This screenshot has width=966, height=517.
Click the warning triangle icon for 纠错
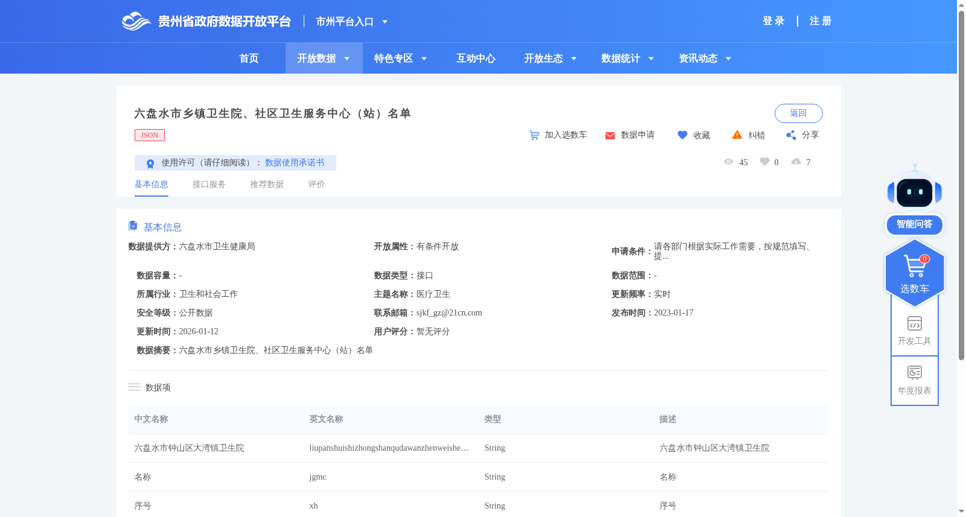[737, 135]
